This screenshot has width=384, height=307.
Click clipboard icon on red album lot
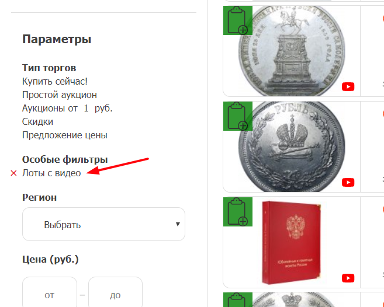[237, 212]
